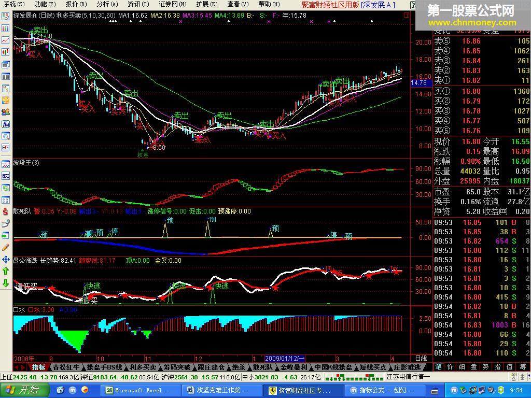Click the magnifier search stock icon

5,136
